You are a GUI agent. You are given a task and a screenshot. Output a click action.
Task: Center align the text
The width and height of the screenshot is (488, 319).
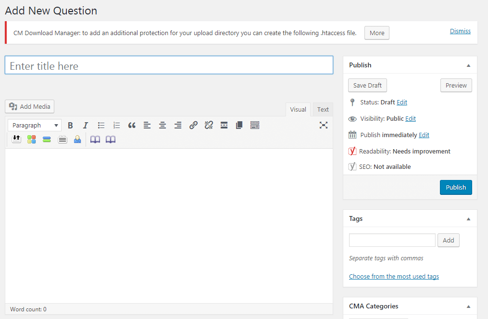coord(163,125)
